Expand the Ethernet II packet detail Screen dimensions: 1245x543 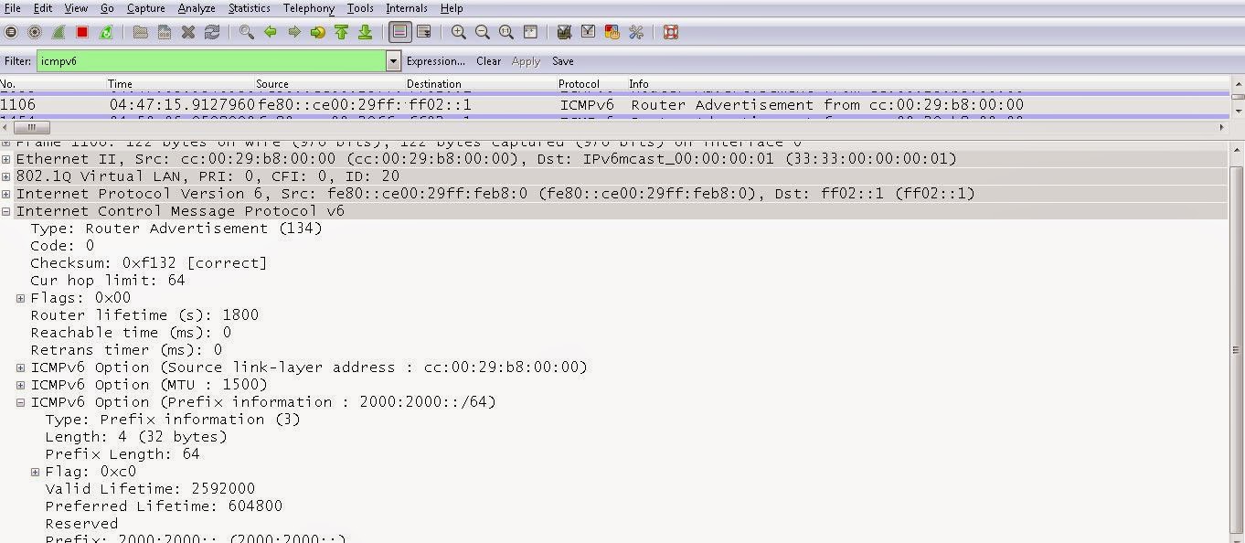tap(6, 158)
